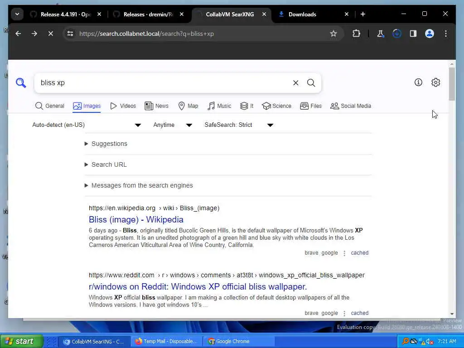Image resolution: width=464 pixels, height=348 pixels.
Task: Open the en.wikipedia.org result URL
Action: [154, 208]
